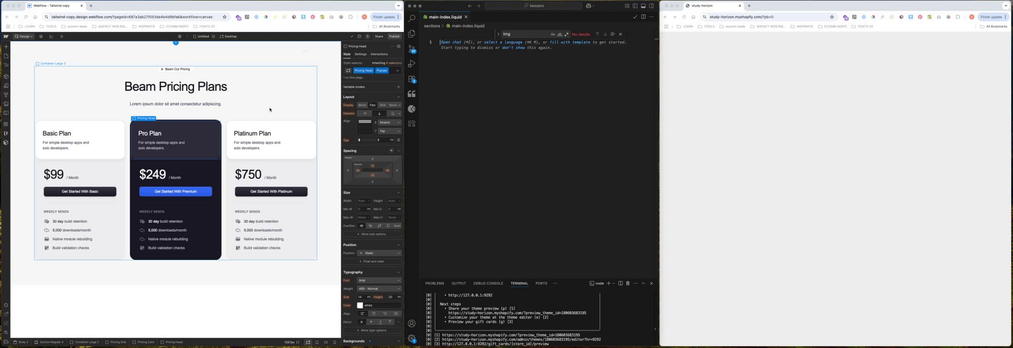The height and width of the screenshot is (348, 1013).
Task: Switch to Settings tab in Webflow panel
Action: click(360, 54)
